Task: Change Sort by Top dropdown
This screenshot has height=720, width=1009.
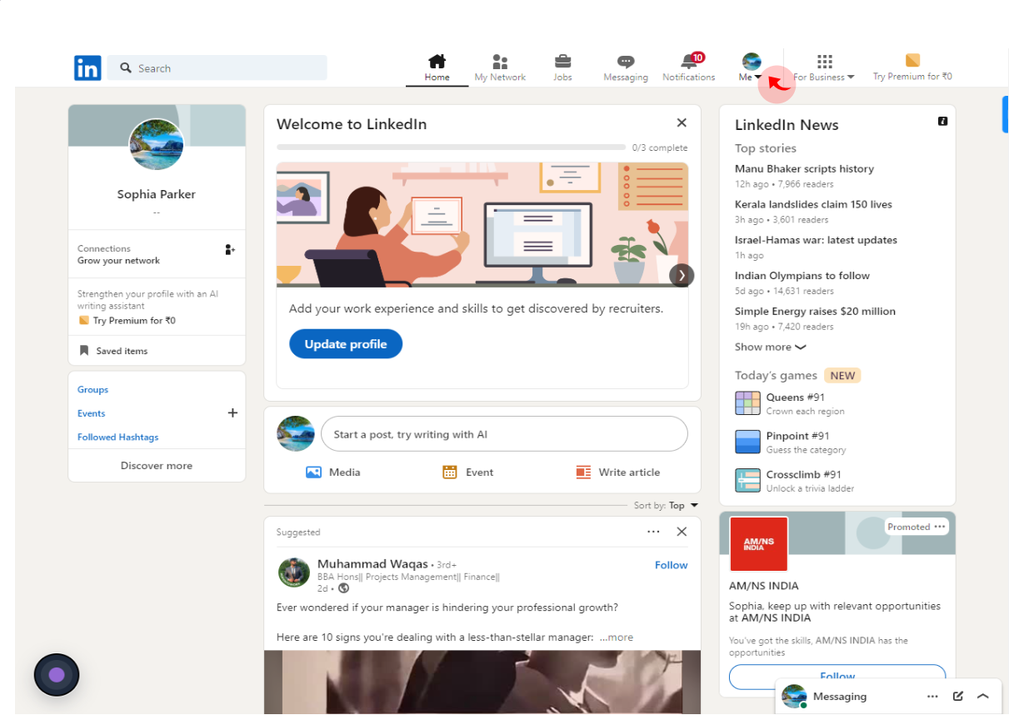Action: pyautogui.click(x=683, y=506)
